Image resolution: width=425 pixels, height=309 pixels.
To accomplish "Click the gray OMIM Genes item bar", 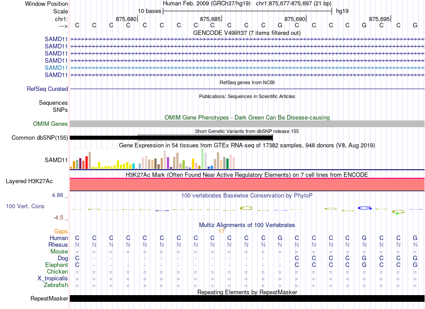I will pos(247,124).
